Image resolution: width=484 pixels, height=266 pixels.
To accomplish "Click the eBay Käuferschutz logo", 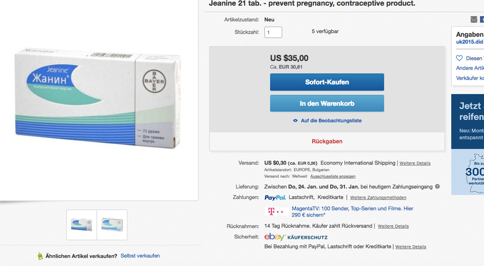I will 296,237.
